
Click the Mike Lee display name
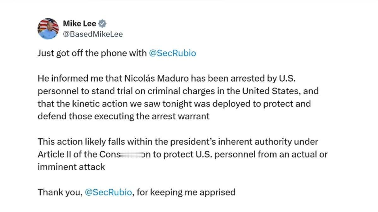(80, 24)
